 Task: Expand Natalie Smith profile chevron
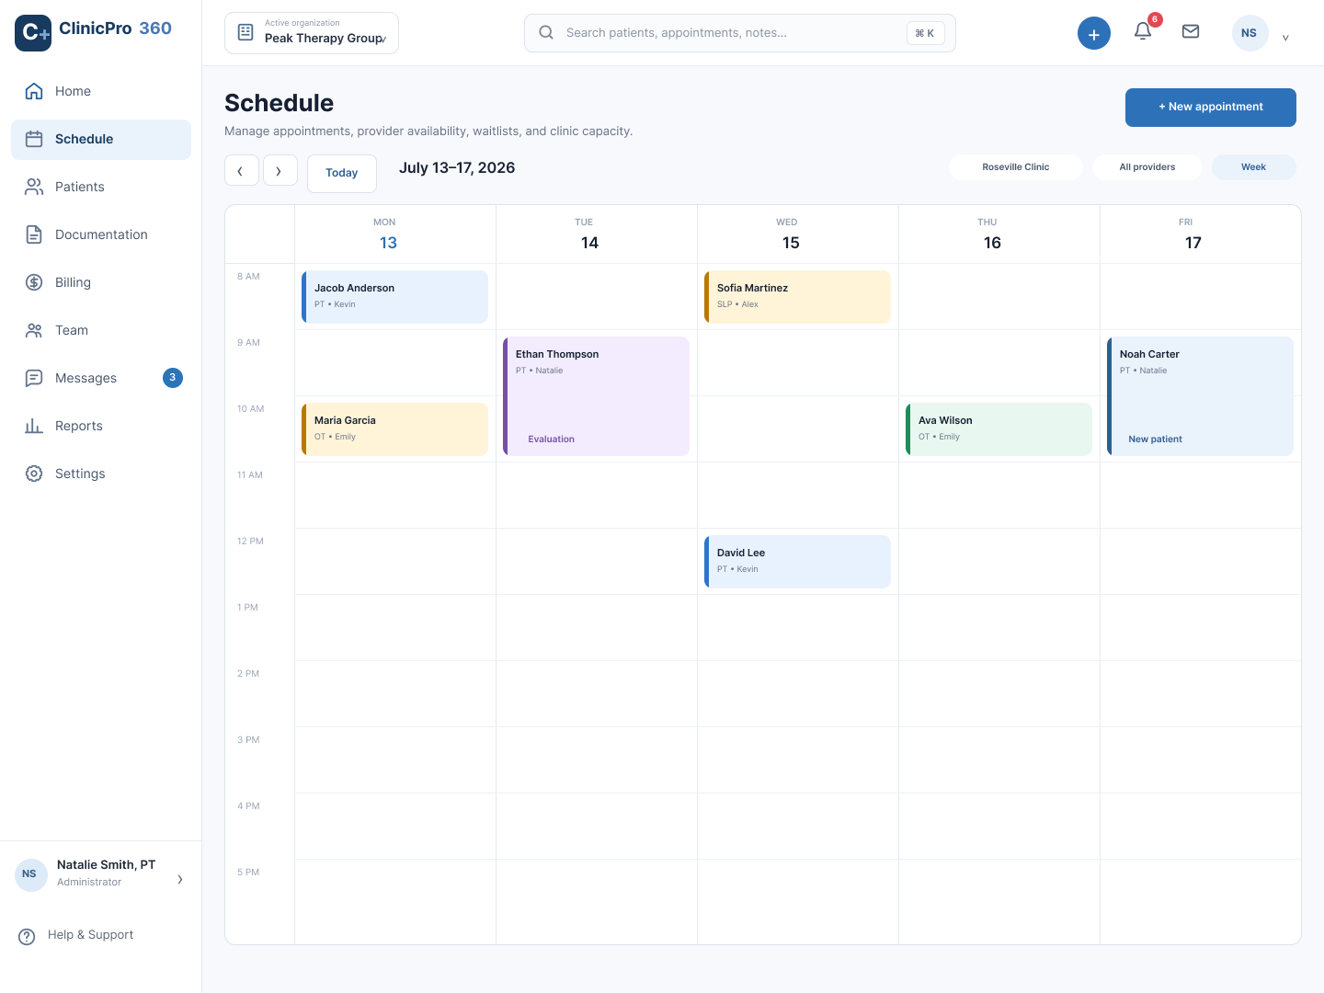(180, 880)
